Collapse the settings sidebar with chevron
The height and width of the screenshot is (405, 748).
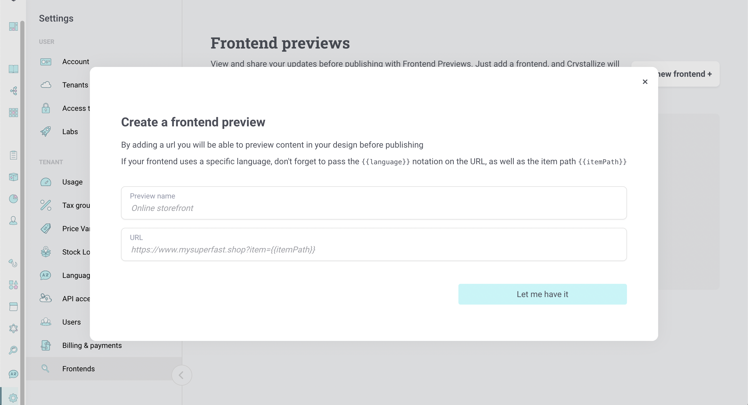point(182,375)
